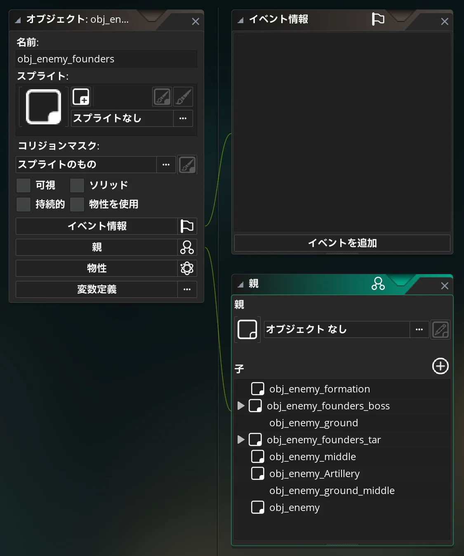Click the edit sprite icon
The height and width of the screenshot is (556, 464).
point(162,97)
